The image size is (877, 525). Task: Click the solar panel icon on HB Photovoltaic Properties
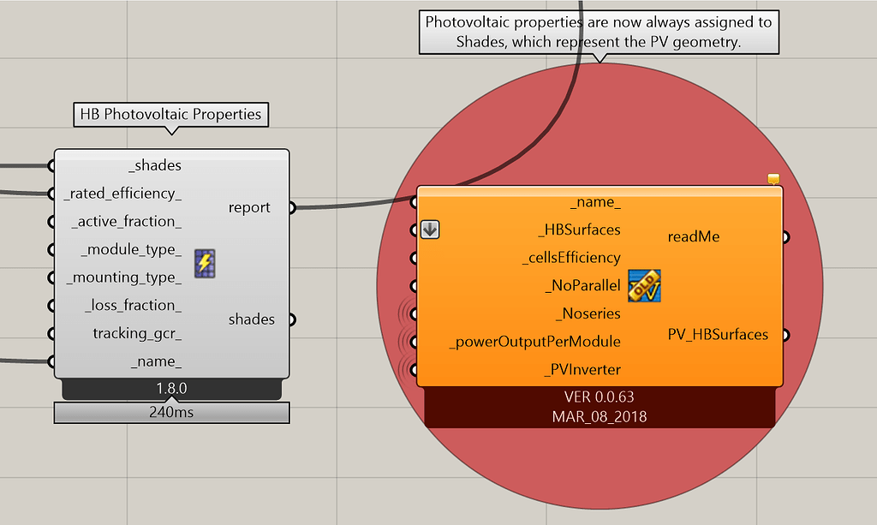204,264
